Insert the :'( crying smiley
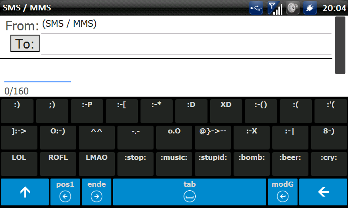The height and width of the screenshot is (208, 348). tap(331, 111)
